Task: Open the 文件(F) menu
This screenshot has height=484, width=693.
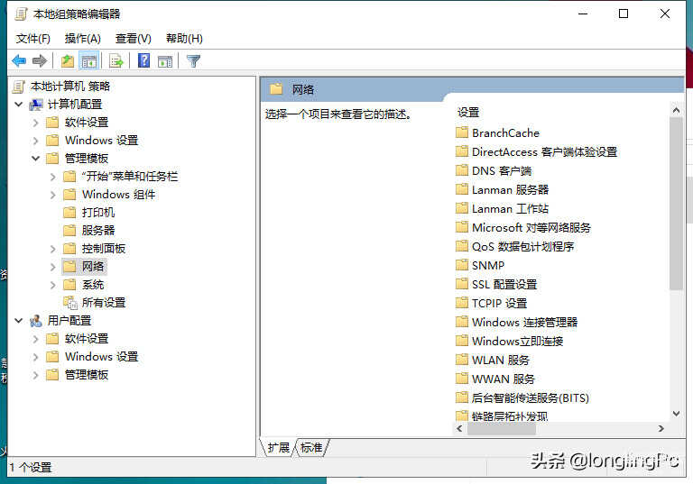Action: pos(33,39)
